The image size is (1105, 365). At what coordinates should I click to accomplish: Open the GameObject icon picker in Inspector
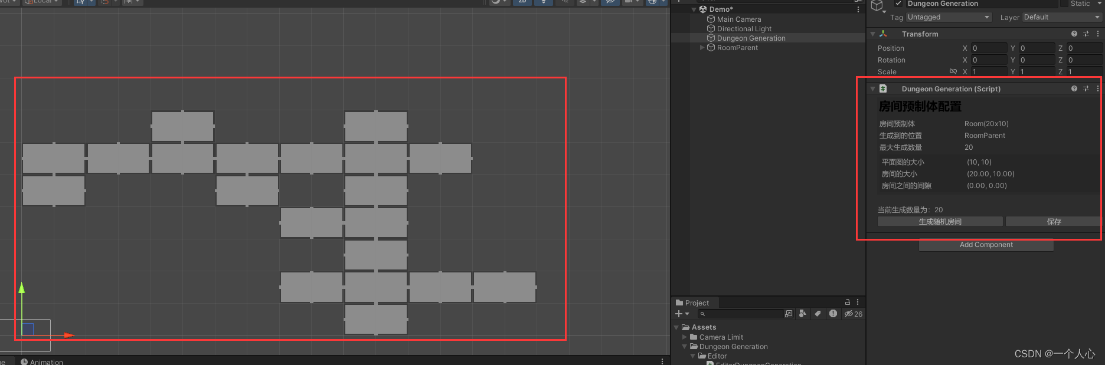pyautogui.click(x=878, y=6)
